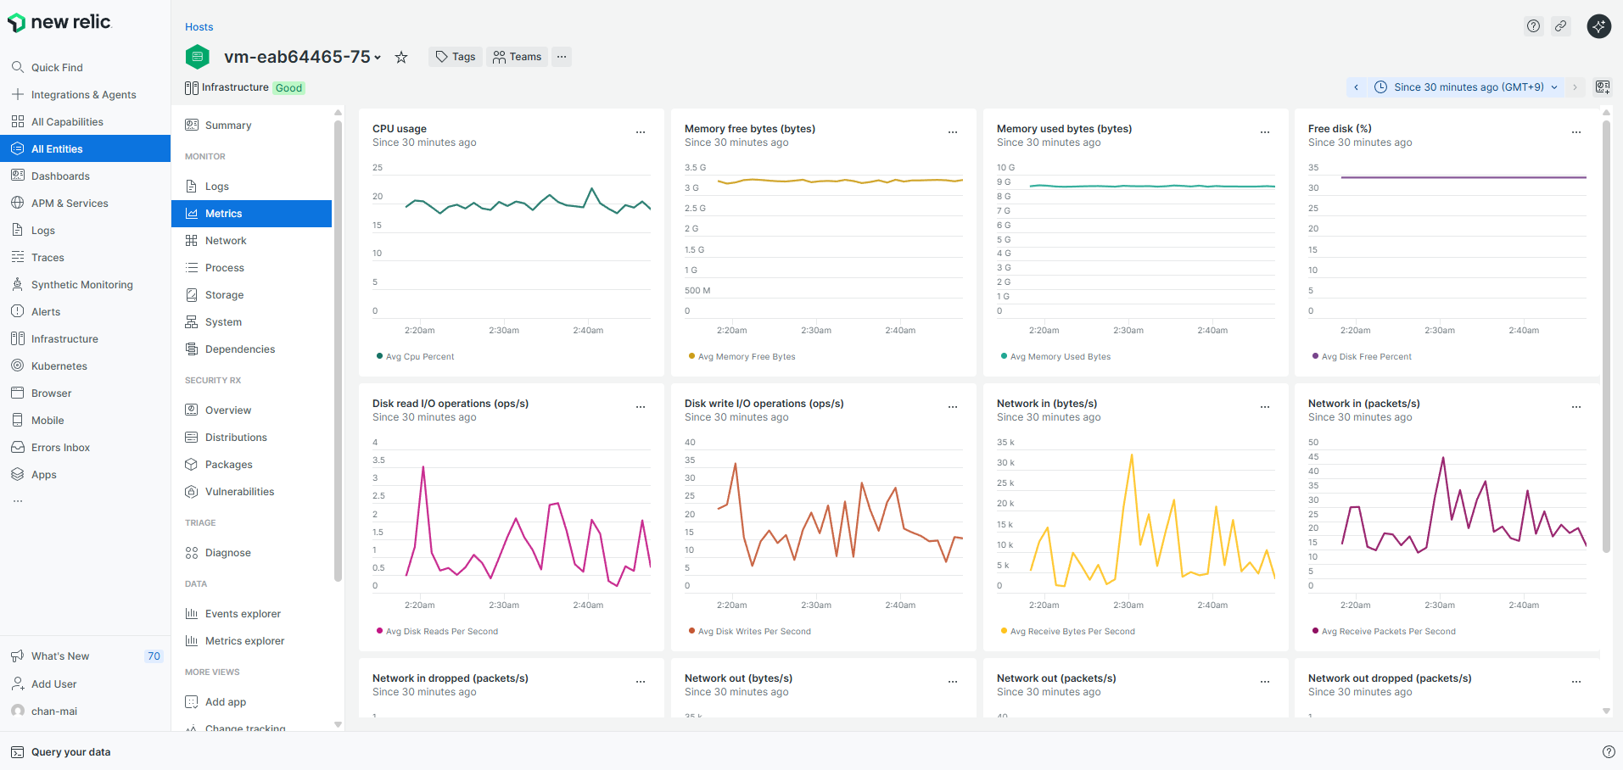Click the bottom-right help circle icon
The height and width of the screenshot is (770, 1623).
[x=1608, y=751]
